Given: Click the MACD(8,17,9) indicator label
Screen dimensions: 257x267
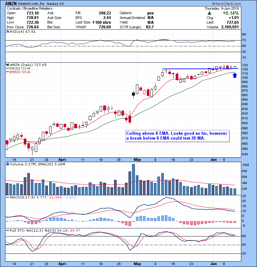Looking at the screenshot, I should (22, 197).
